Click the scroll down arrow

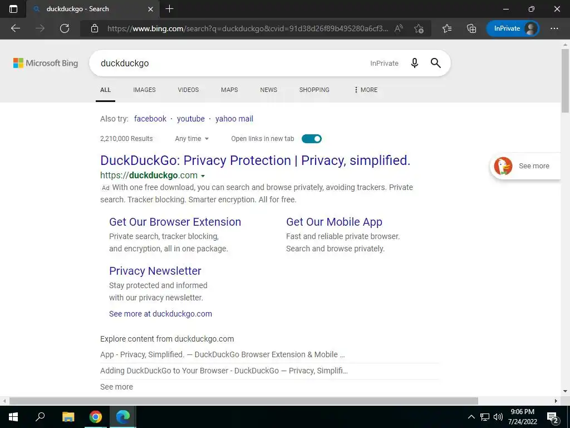[x=565, y=391]
